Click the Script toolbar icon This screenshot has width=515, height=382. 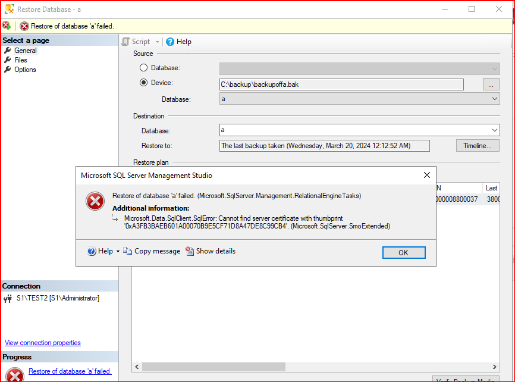[x=125, y=42]
